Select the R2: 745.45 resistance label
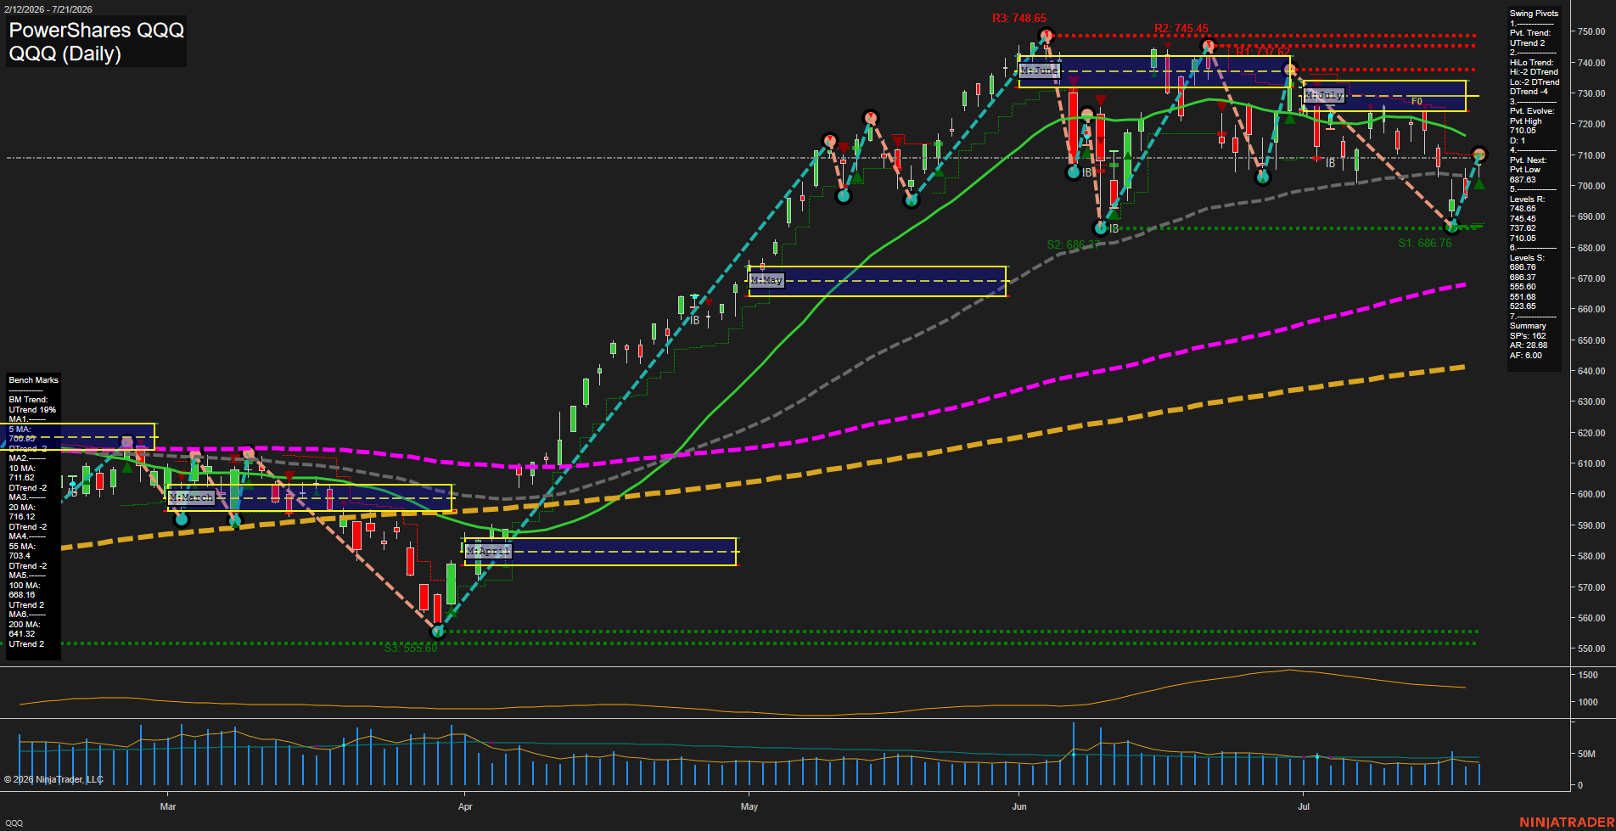The height and width of the screenshot is (831, 1616). click(x=1181, y=28)
